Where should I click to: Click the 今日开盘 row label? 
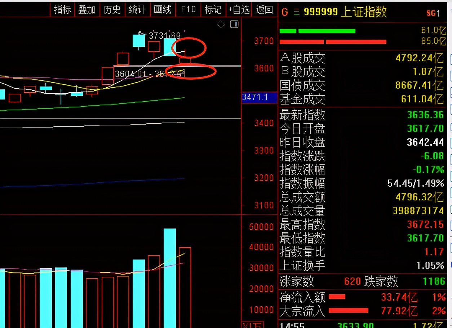tap(302, 129)
